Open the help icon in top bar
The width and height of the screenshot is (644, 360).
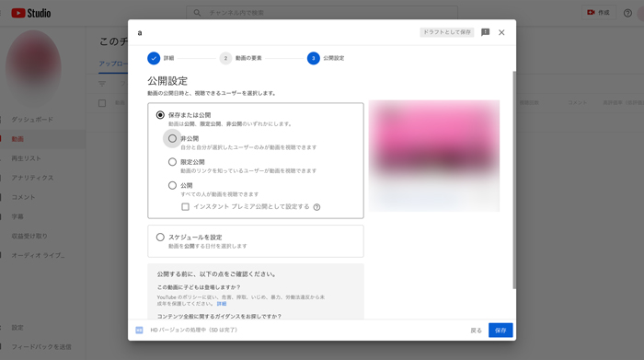(x=627, y=13)
